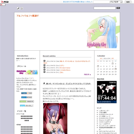The height and width of the screenshot is (134, 134).
Task: Open EVANGELION STORE link
Action: [106, 118]
